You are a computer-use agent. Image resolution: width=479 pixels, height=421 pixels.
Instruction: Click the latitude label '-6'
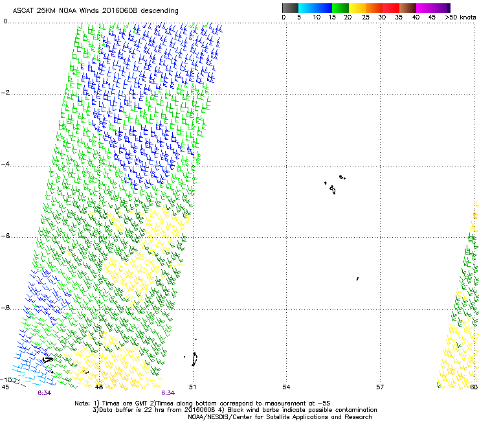pyautogui.click(x=6, y=236)
